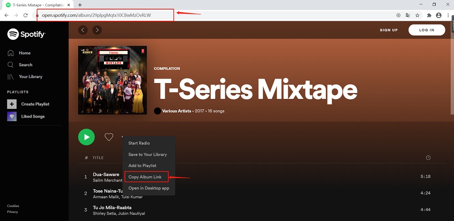Open the Privacy link
Viewport: 454px width, 221px height.
coord(12,212)
